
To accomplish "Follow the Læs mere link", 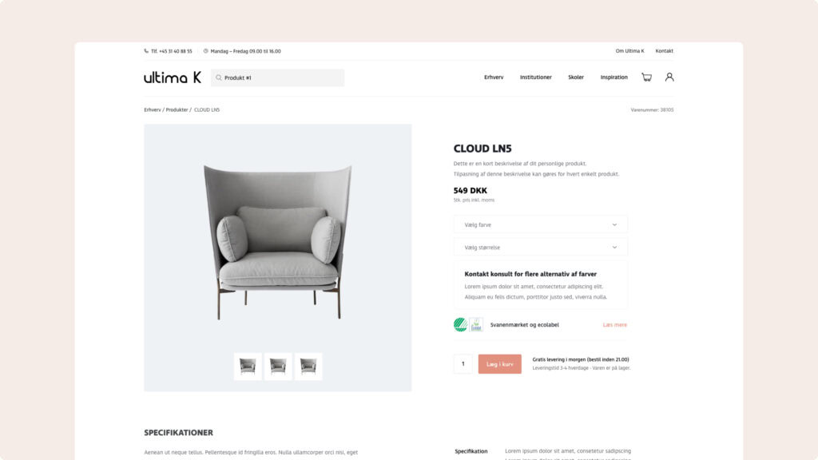I will [x=614, y=324].
